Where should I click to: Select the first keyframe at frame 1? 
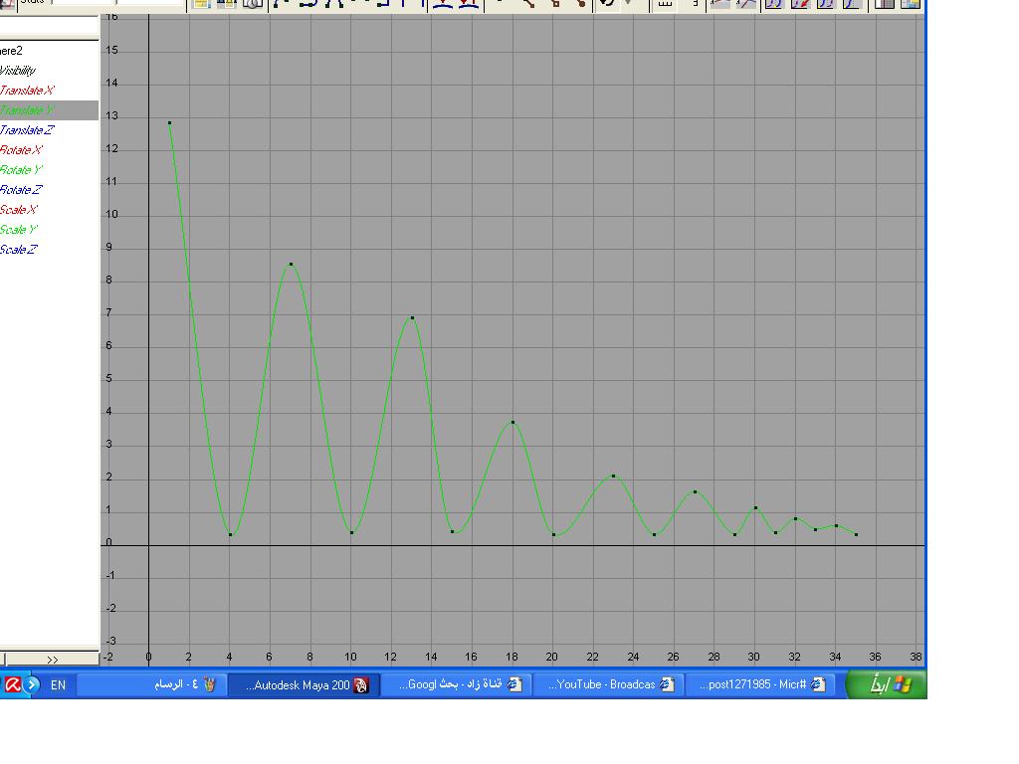coord(169,122)
